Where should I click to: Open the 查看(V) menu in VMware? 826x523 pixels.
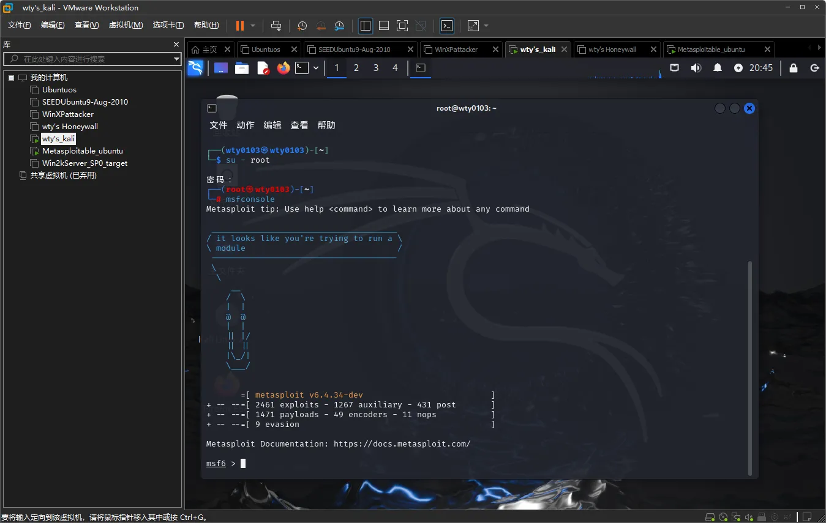(86, 25)
